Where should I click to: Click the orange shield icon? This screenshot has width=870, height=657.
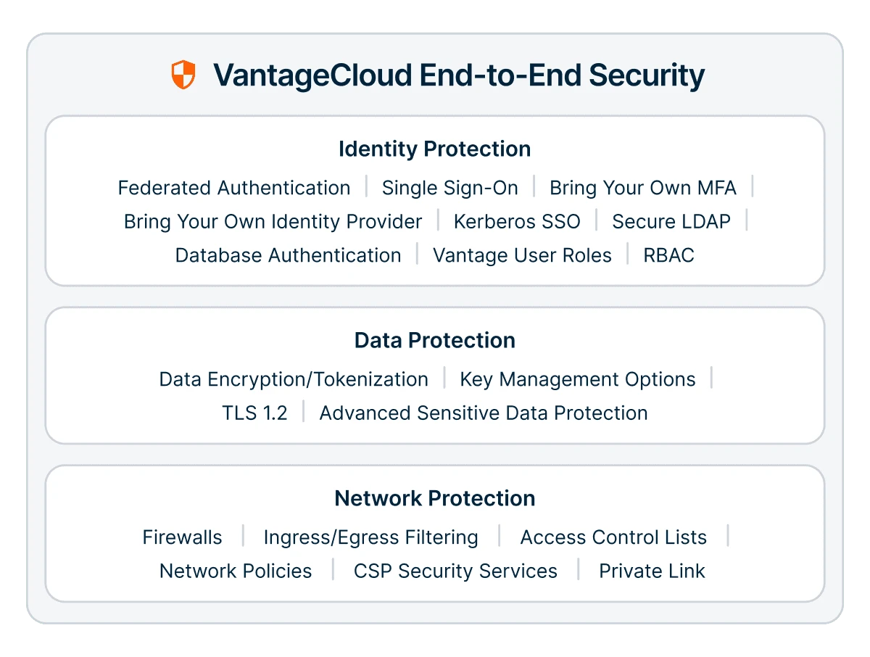pos(183,75)
